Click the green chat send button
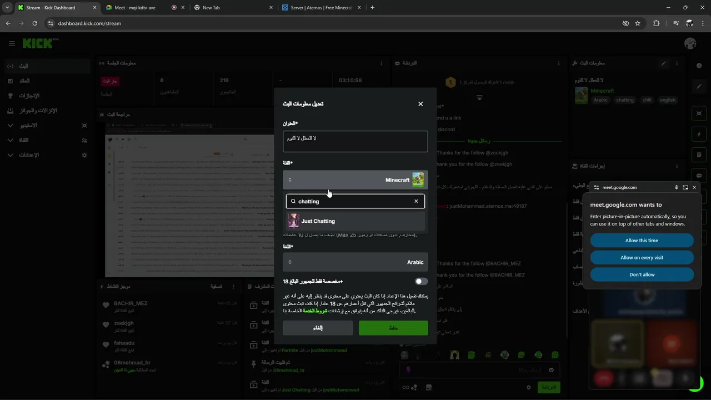The image size is (711, 400). tap(549, 387)
